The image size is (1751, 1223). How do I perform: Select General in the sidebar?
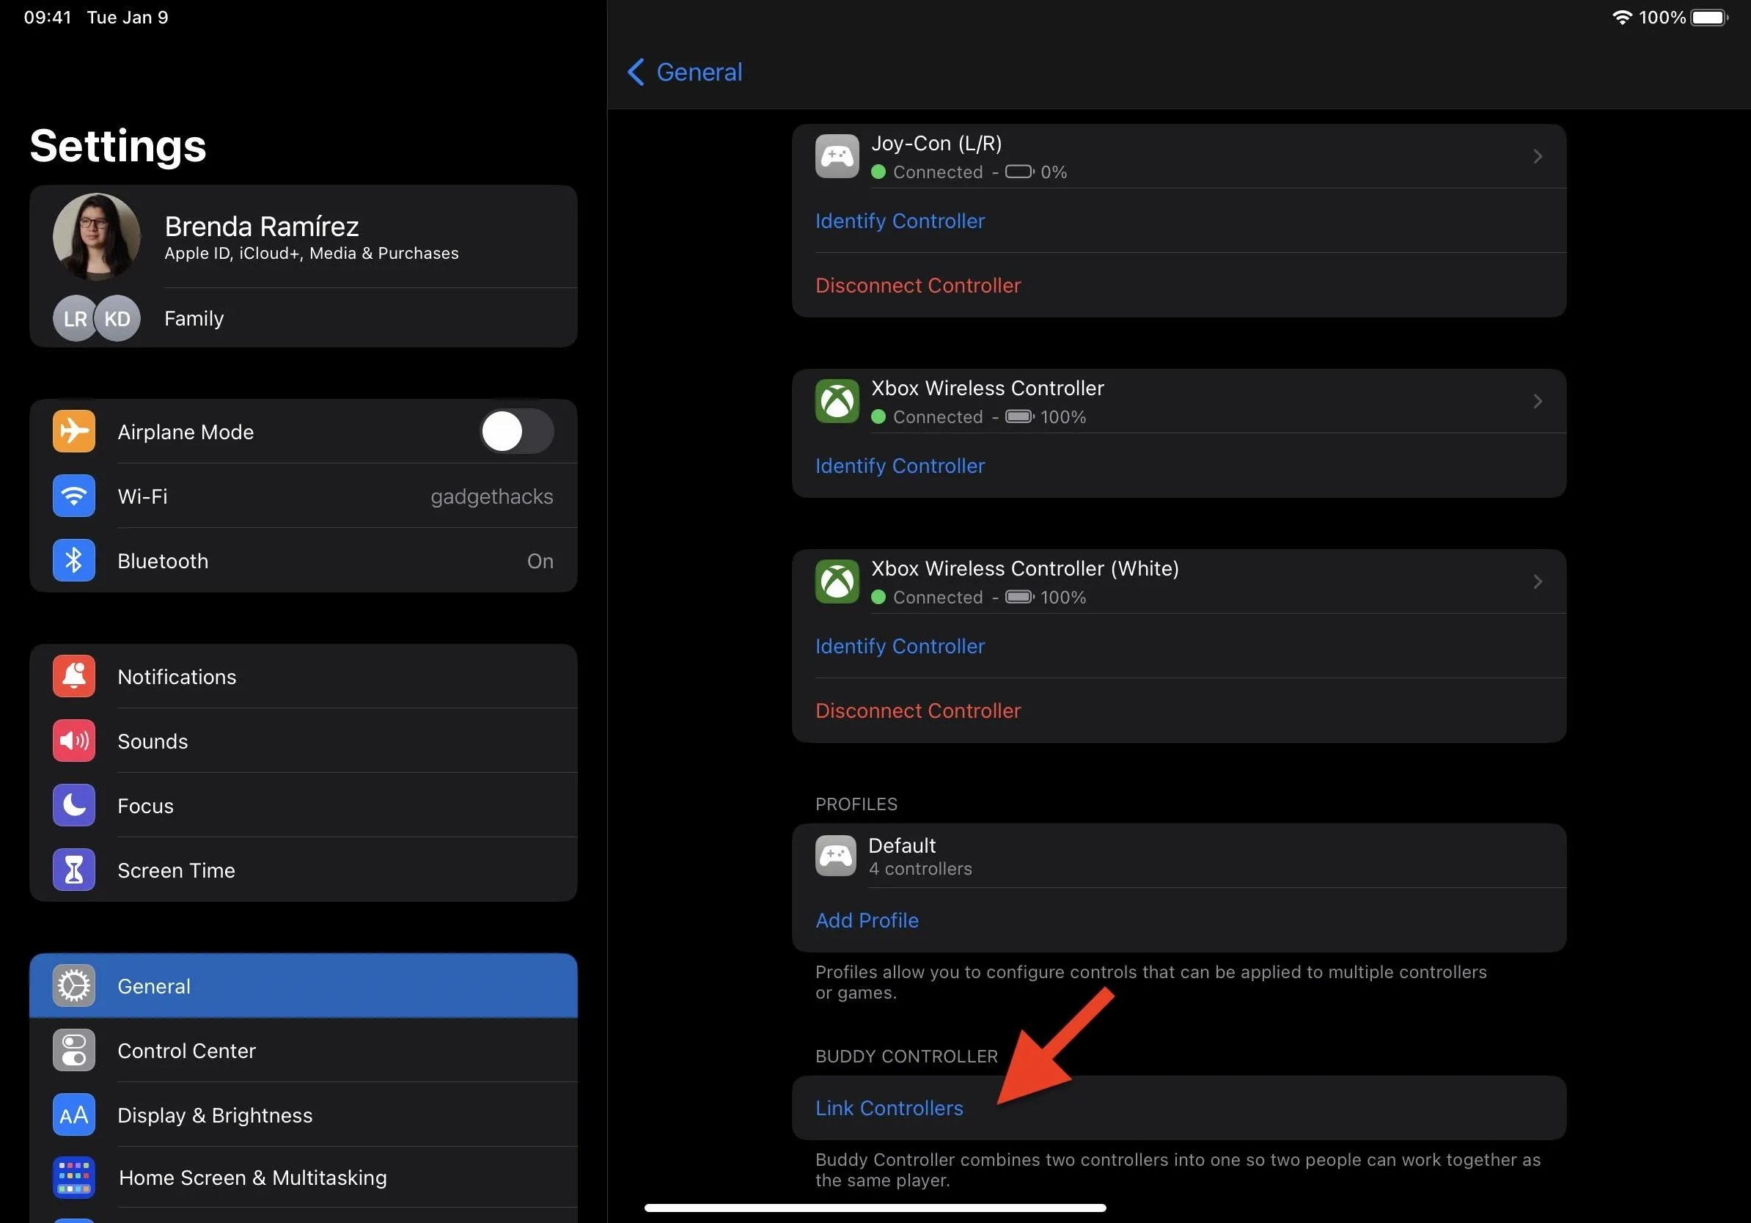pyautogui.click(x=304, y=986)
